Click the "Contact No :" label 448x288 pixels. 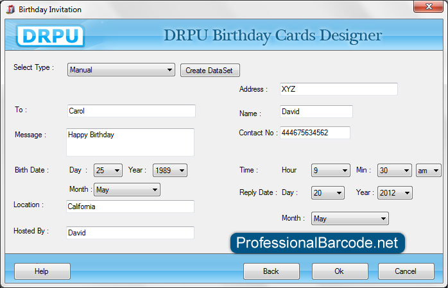258,133
